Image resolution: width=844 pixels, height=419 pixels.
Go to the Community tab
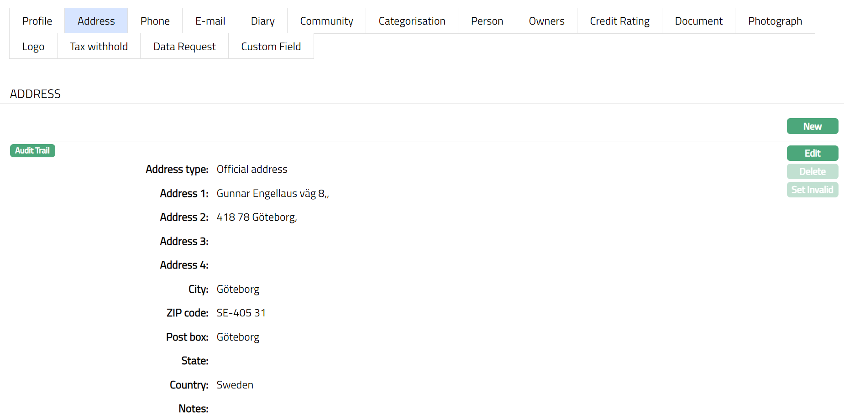pyautogui.click(x=326, y=21)
